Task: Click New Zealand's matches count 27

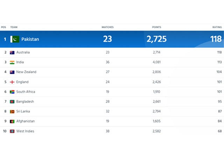Action: 107,72
